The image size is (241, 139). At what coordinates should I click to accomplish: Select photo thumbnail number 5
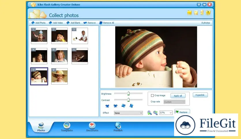point(59,56)
